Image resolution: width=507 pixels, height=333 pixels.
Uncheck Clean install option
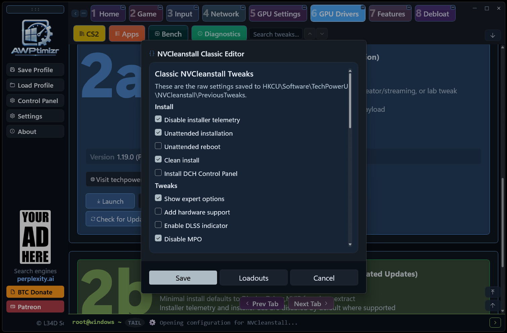(158, 159)
